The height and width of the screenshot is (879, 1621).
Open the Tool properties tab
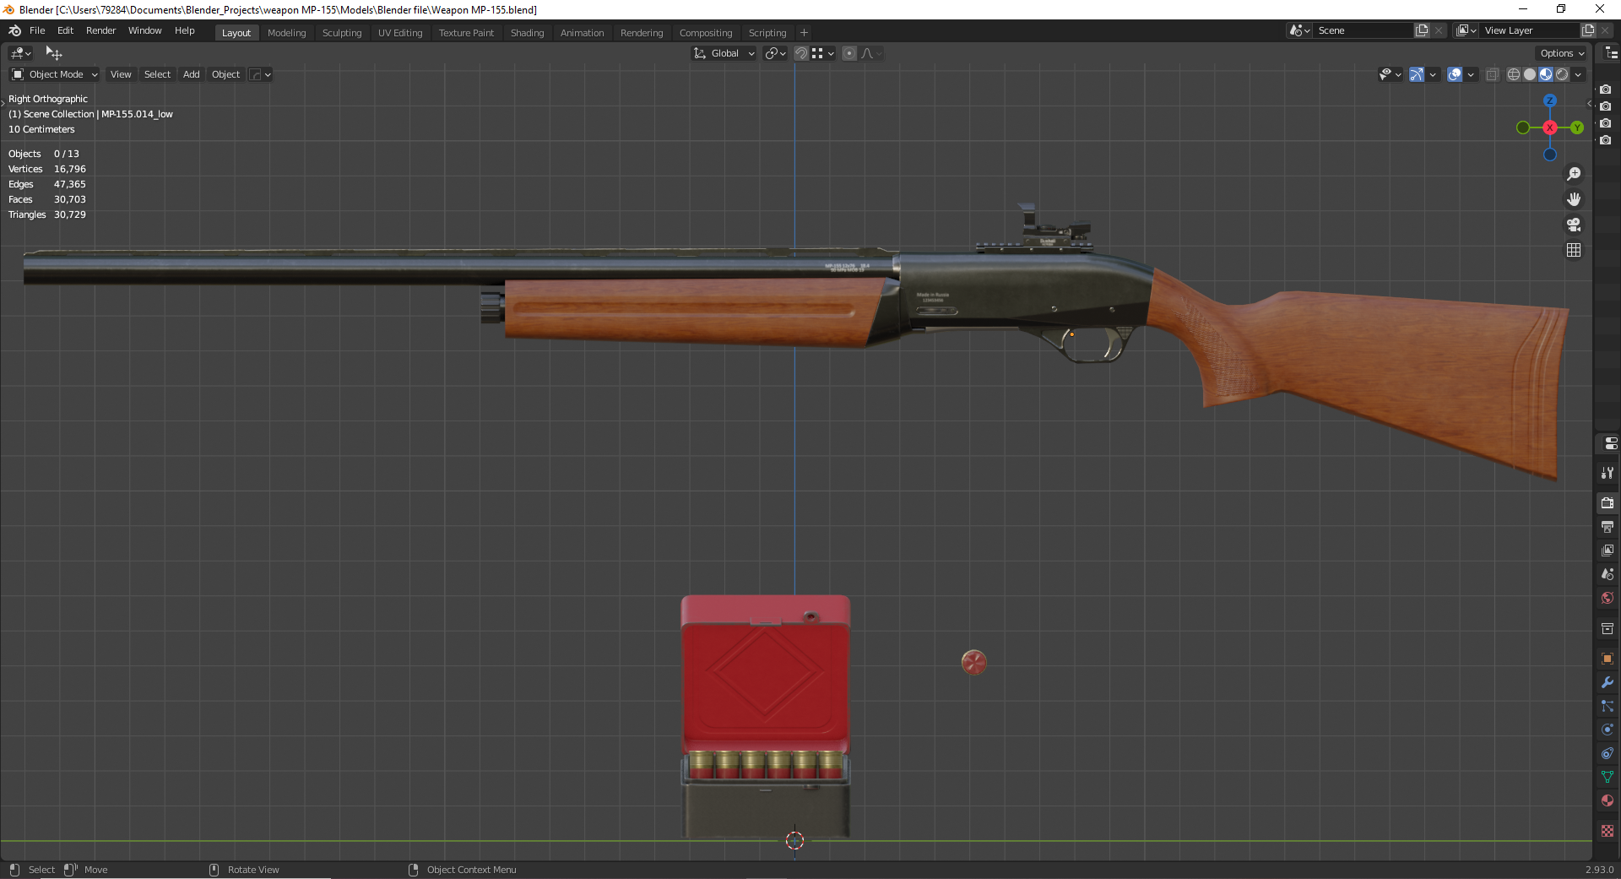1607,473
